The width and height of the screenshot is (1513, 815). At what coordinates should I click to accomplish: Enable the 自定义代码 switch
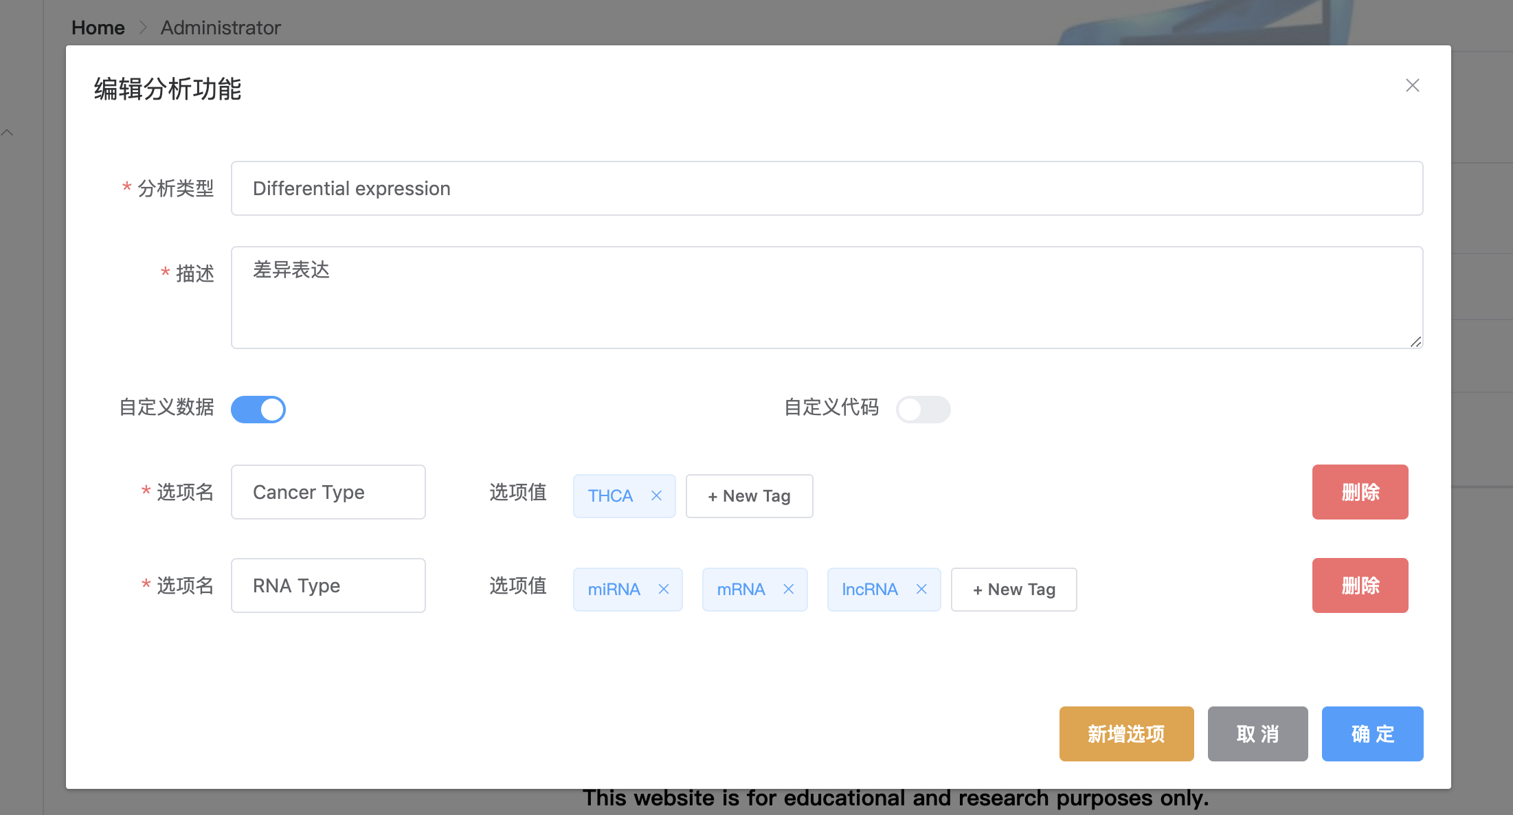tap(923, 410)
